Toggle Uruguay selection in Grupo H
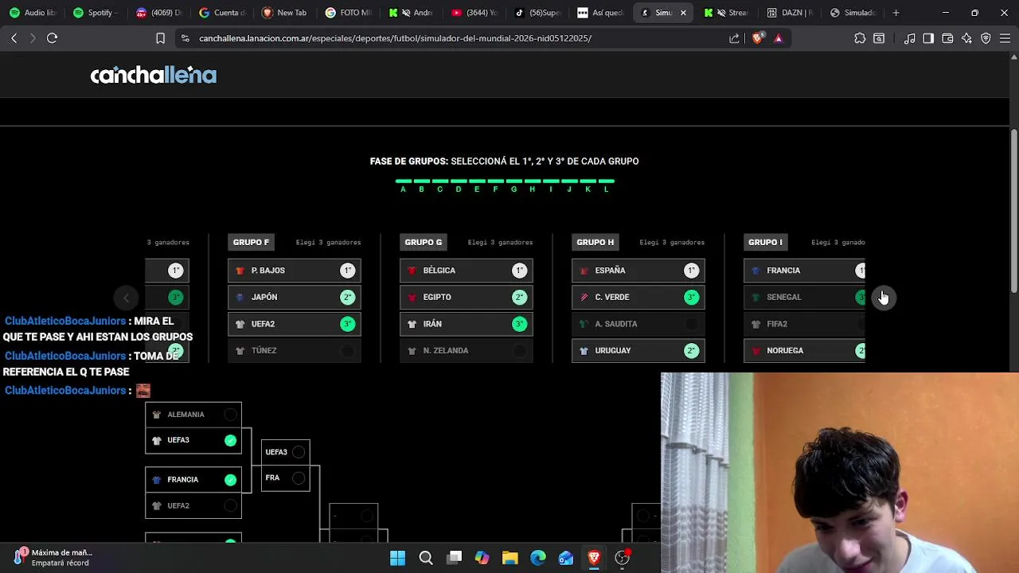Screen dimensions: 1019x573 (638, 350)
